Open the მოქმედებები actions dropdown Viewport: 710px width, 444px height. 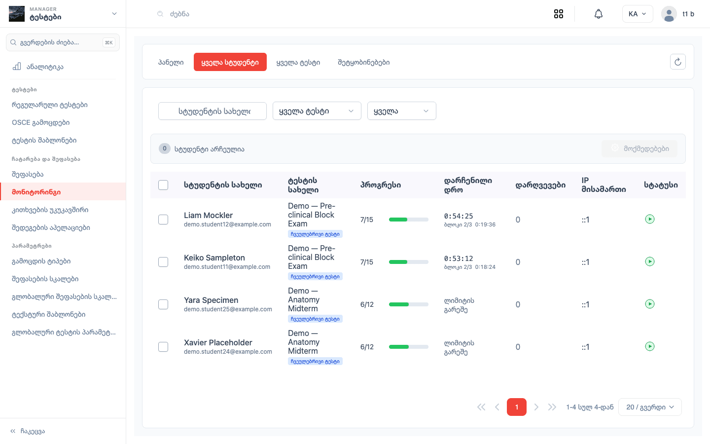pyautogui.click(x=639, y=148)
